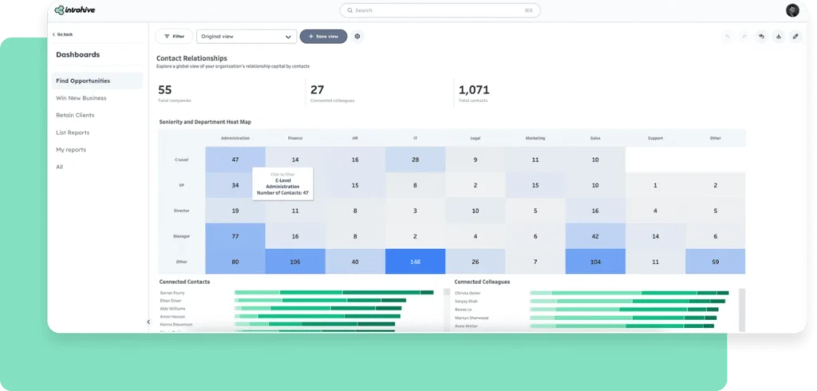Click the Filter button
Image resolution: width=817 pixels, height=391 pixels.
pyautogui.click(x=174, y=37)
